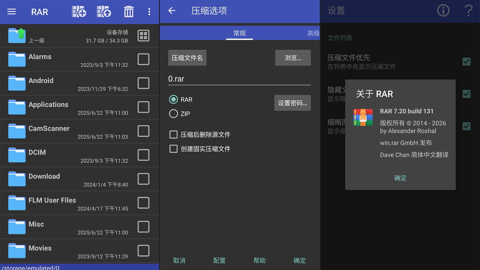This screenshot has height=270, width=480.
Task: Select the ZIP format radio button
Action: pyautogui.click(x=174, y=114)
